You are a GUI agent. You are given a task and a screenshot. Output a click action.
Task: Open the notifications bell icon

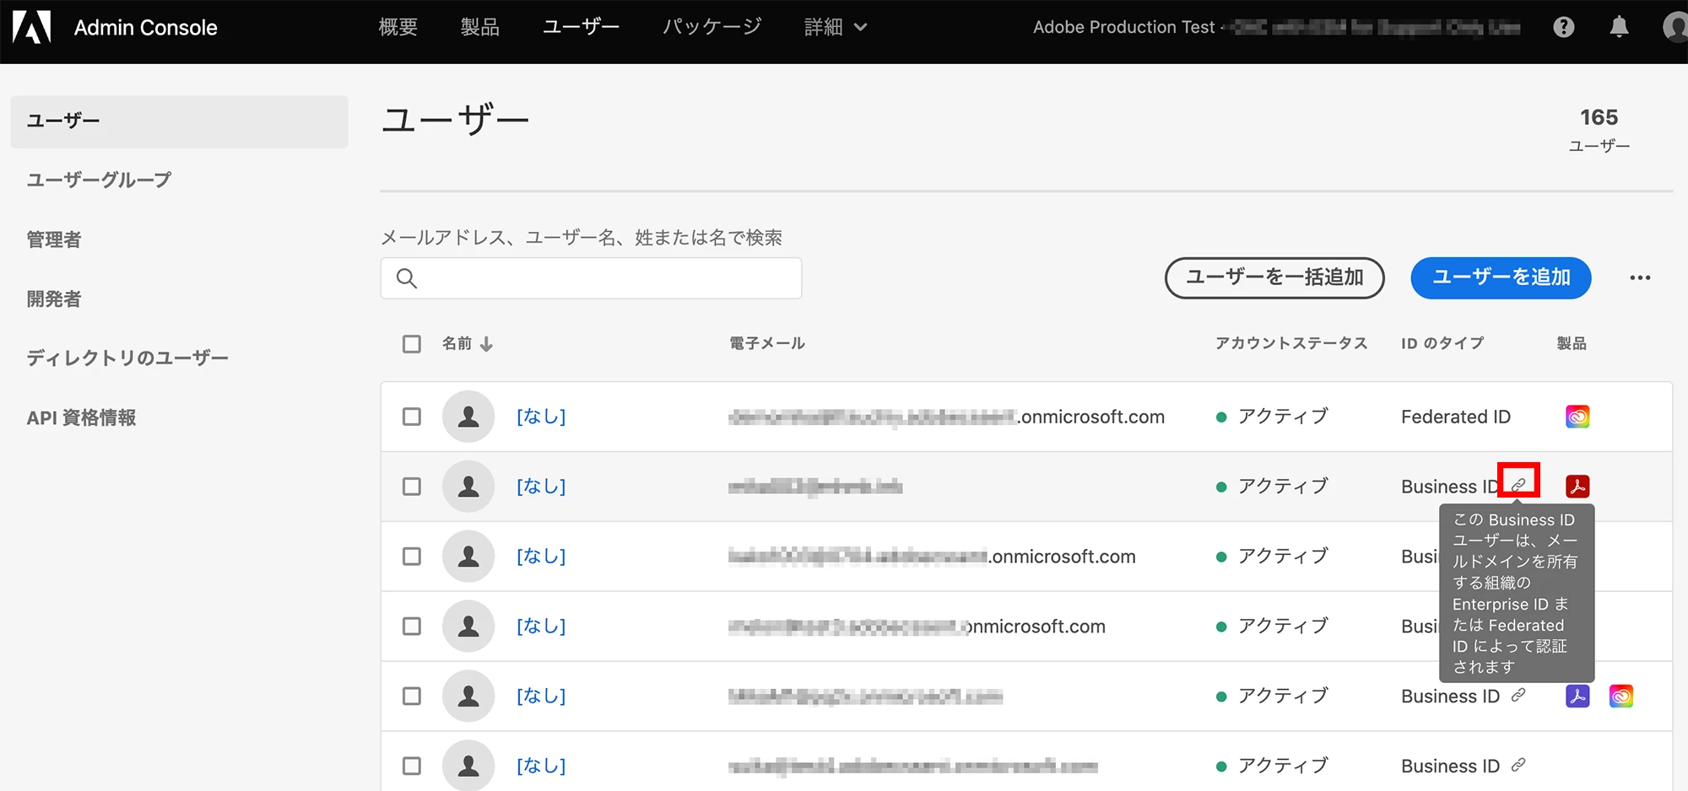1619,27
